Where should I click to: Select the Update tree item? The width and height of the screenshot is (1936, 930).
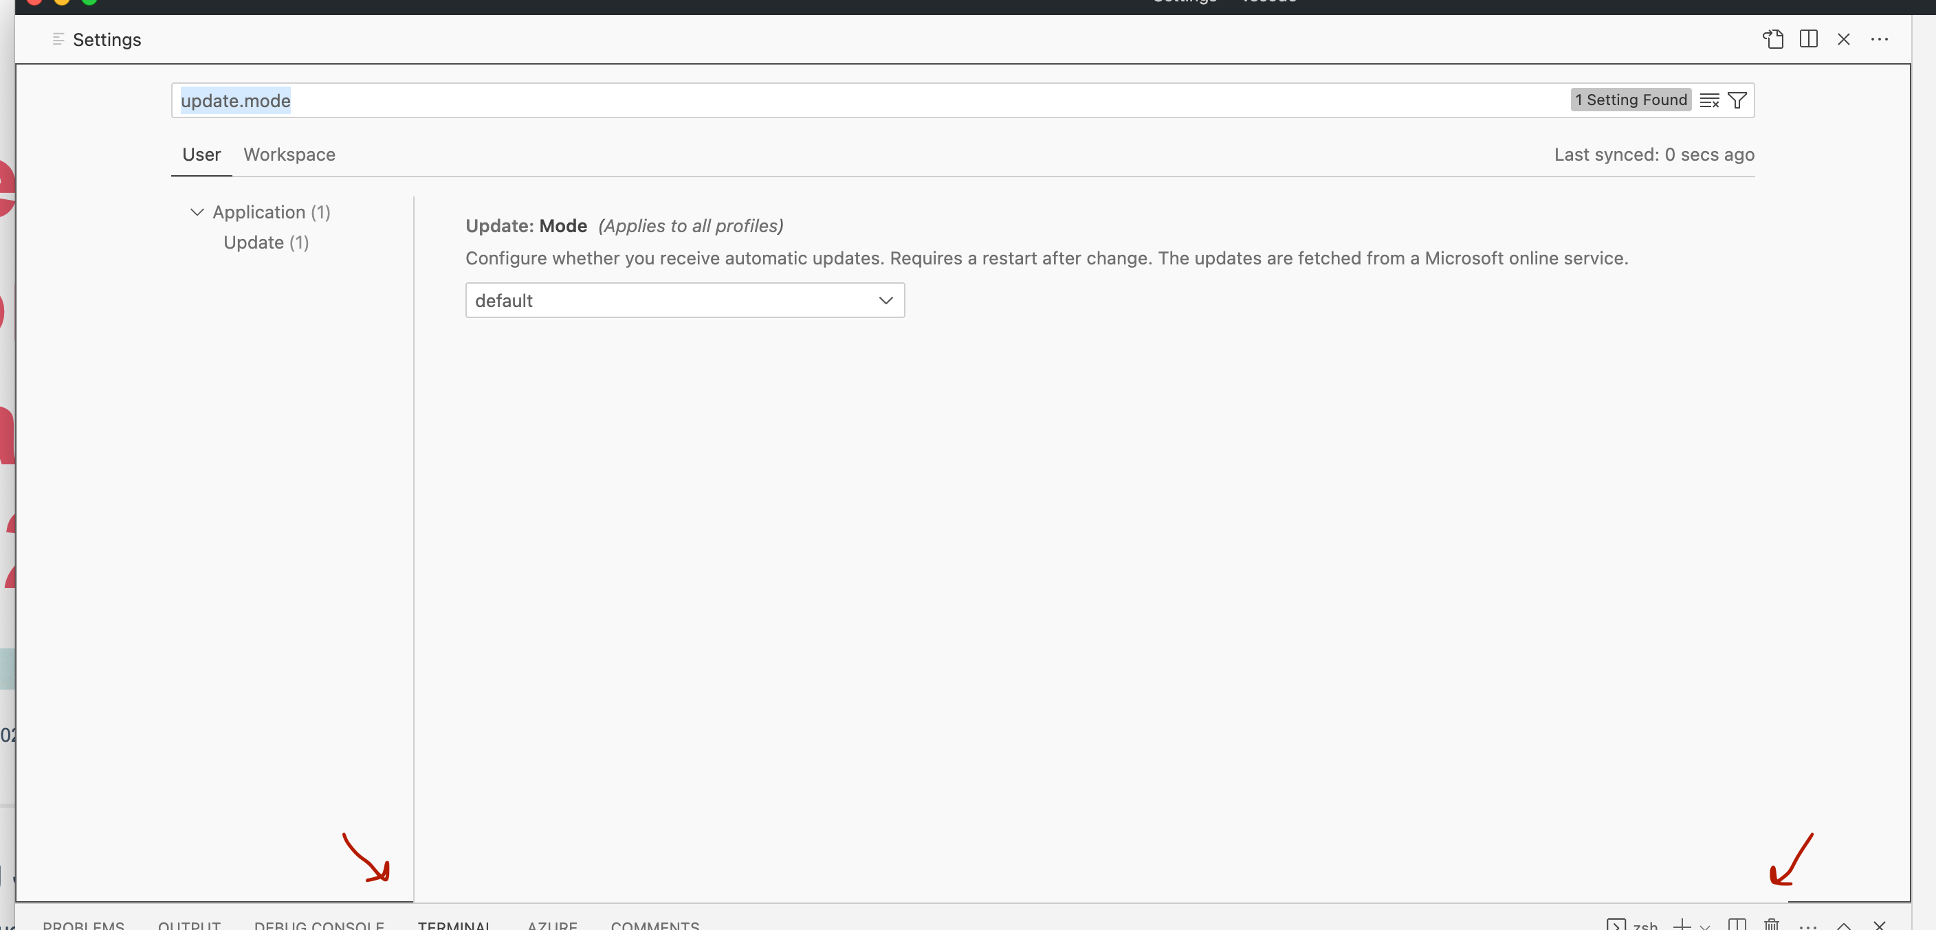[266, 242]
